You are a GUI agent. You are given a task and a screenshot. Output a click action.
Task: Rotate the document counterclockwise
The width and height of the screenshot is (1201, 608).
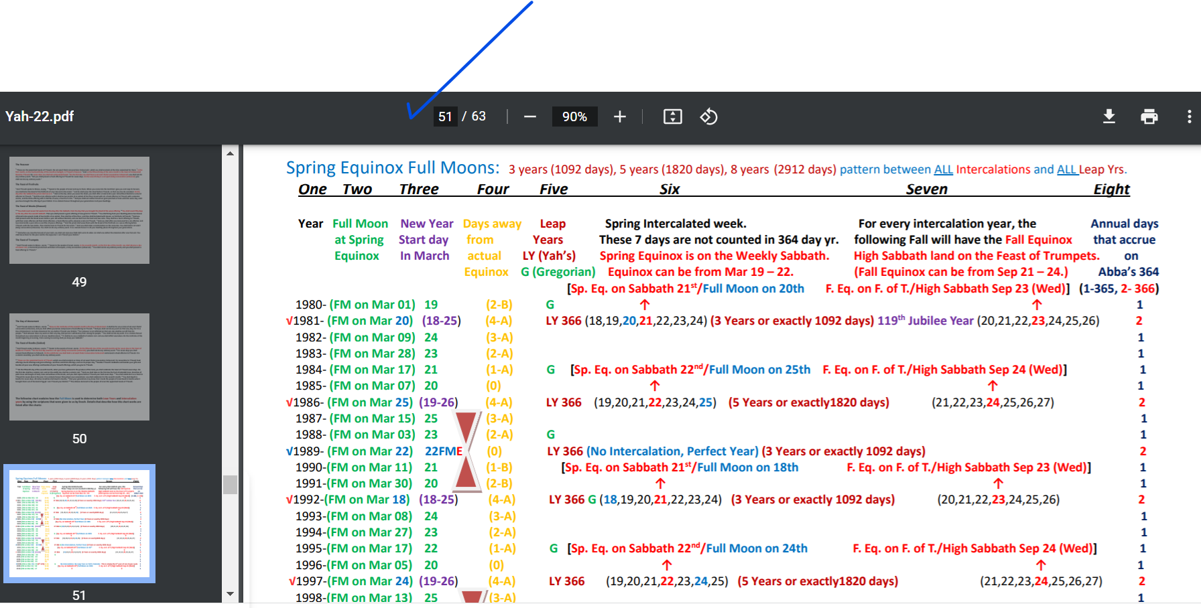(708, 117)
